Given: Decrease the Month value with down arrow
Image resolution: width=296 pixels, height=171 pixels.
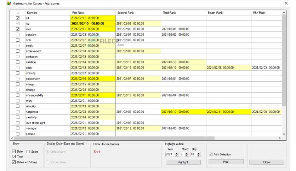Looking at the screenshot, I should coord(187,155).
